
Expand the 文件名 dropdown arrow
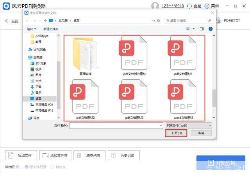[x=161, y=126]
